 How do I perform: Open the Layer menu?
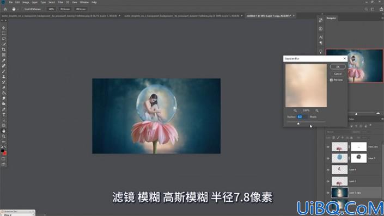click(x=35, y=2)
